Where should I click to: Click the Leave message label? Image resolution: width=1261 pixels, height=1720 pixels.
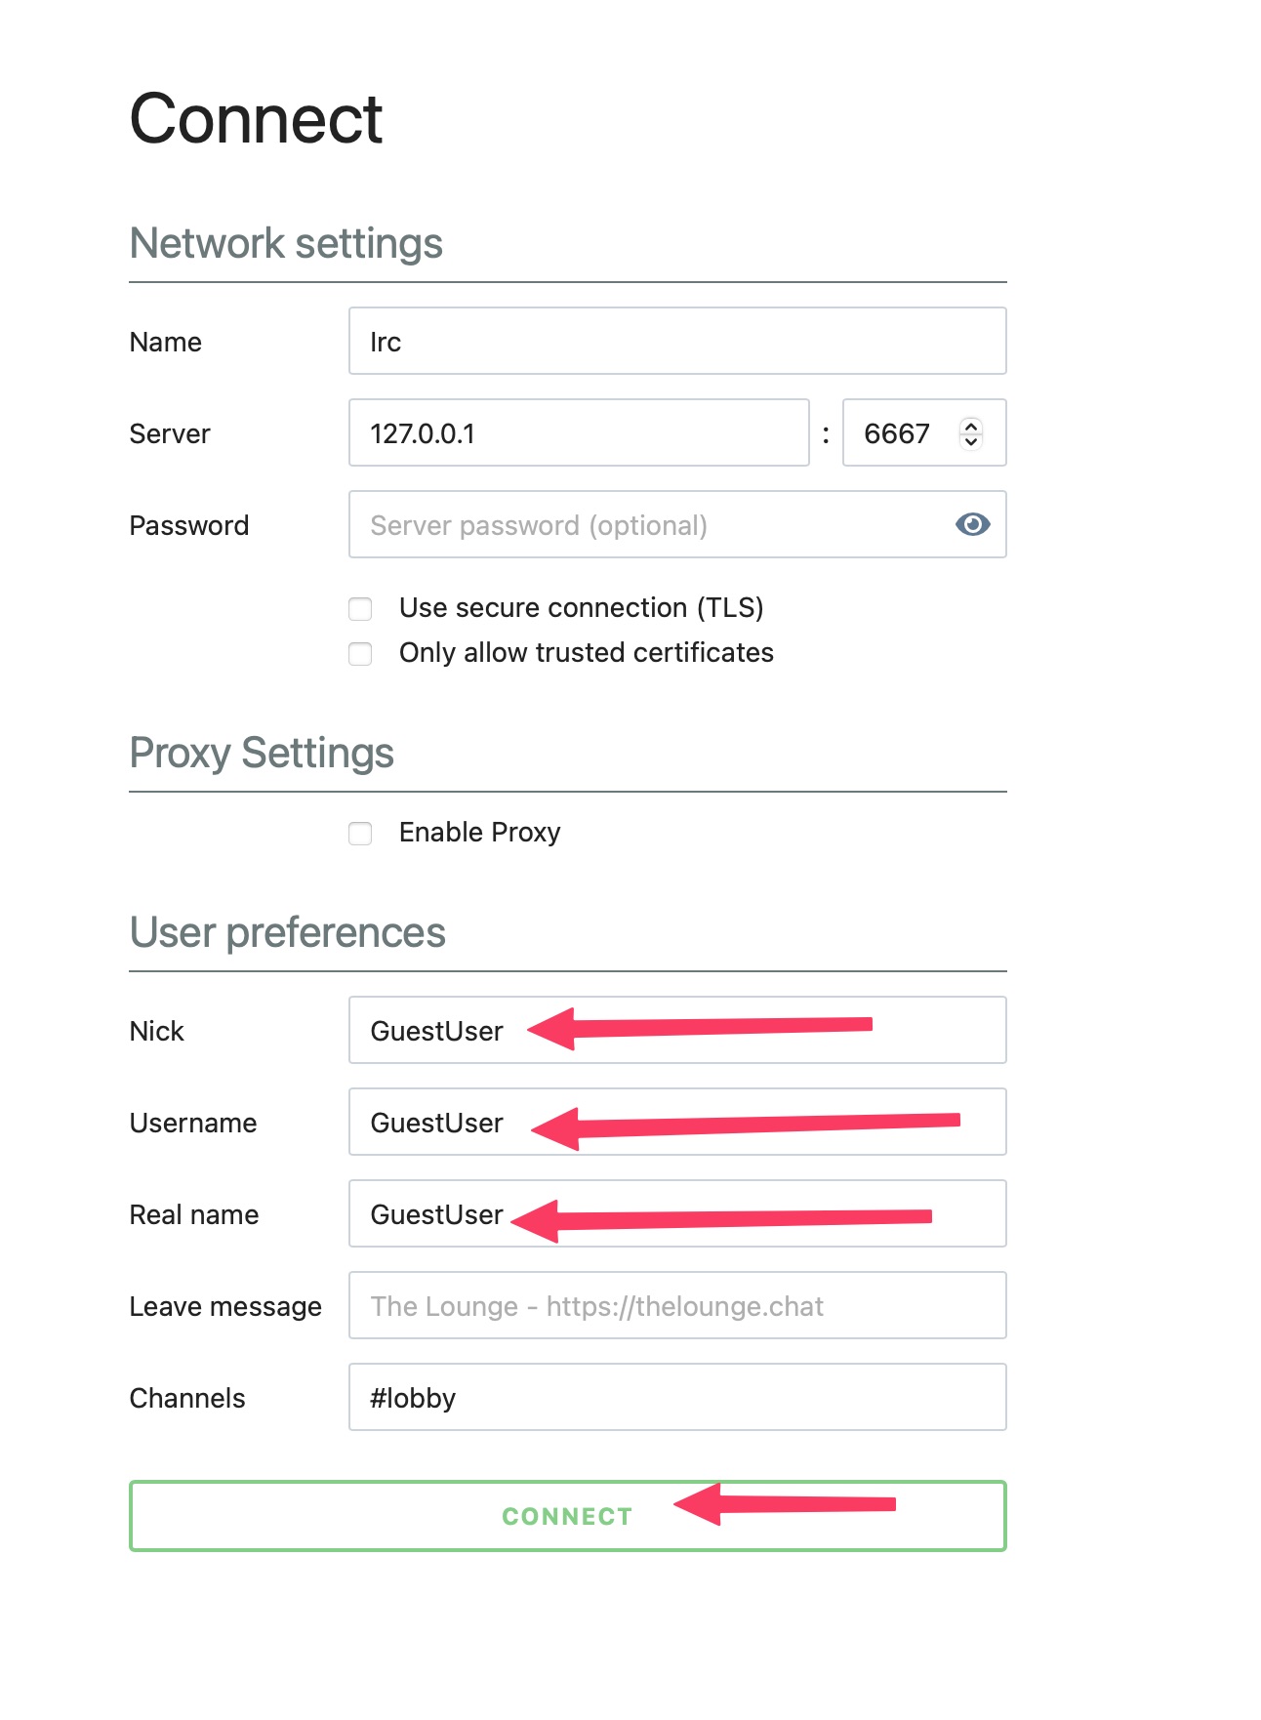(x=225, y=1307)
